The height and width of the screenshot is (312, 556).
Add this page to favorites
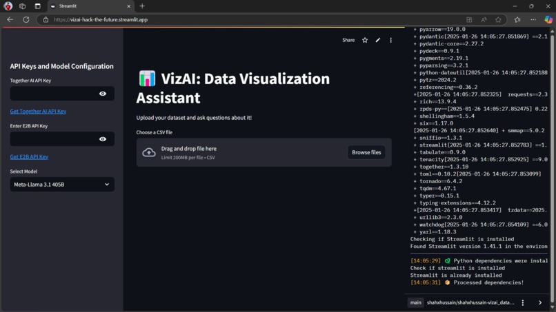coord(498,19)
